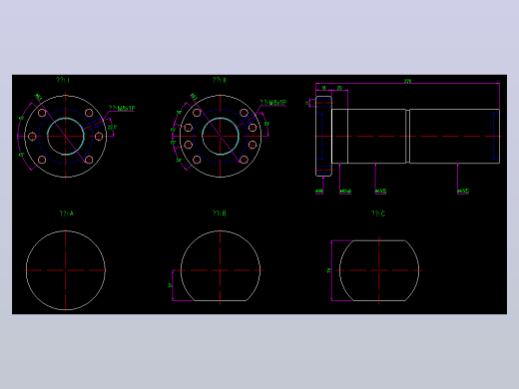This screenshot has height=389, width=519.
Task: Click the cyan bore circle in view I
Action: 66,136
